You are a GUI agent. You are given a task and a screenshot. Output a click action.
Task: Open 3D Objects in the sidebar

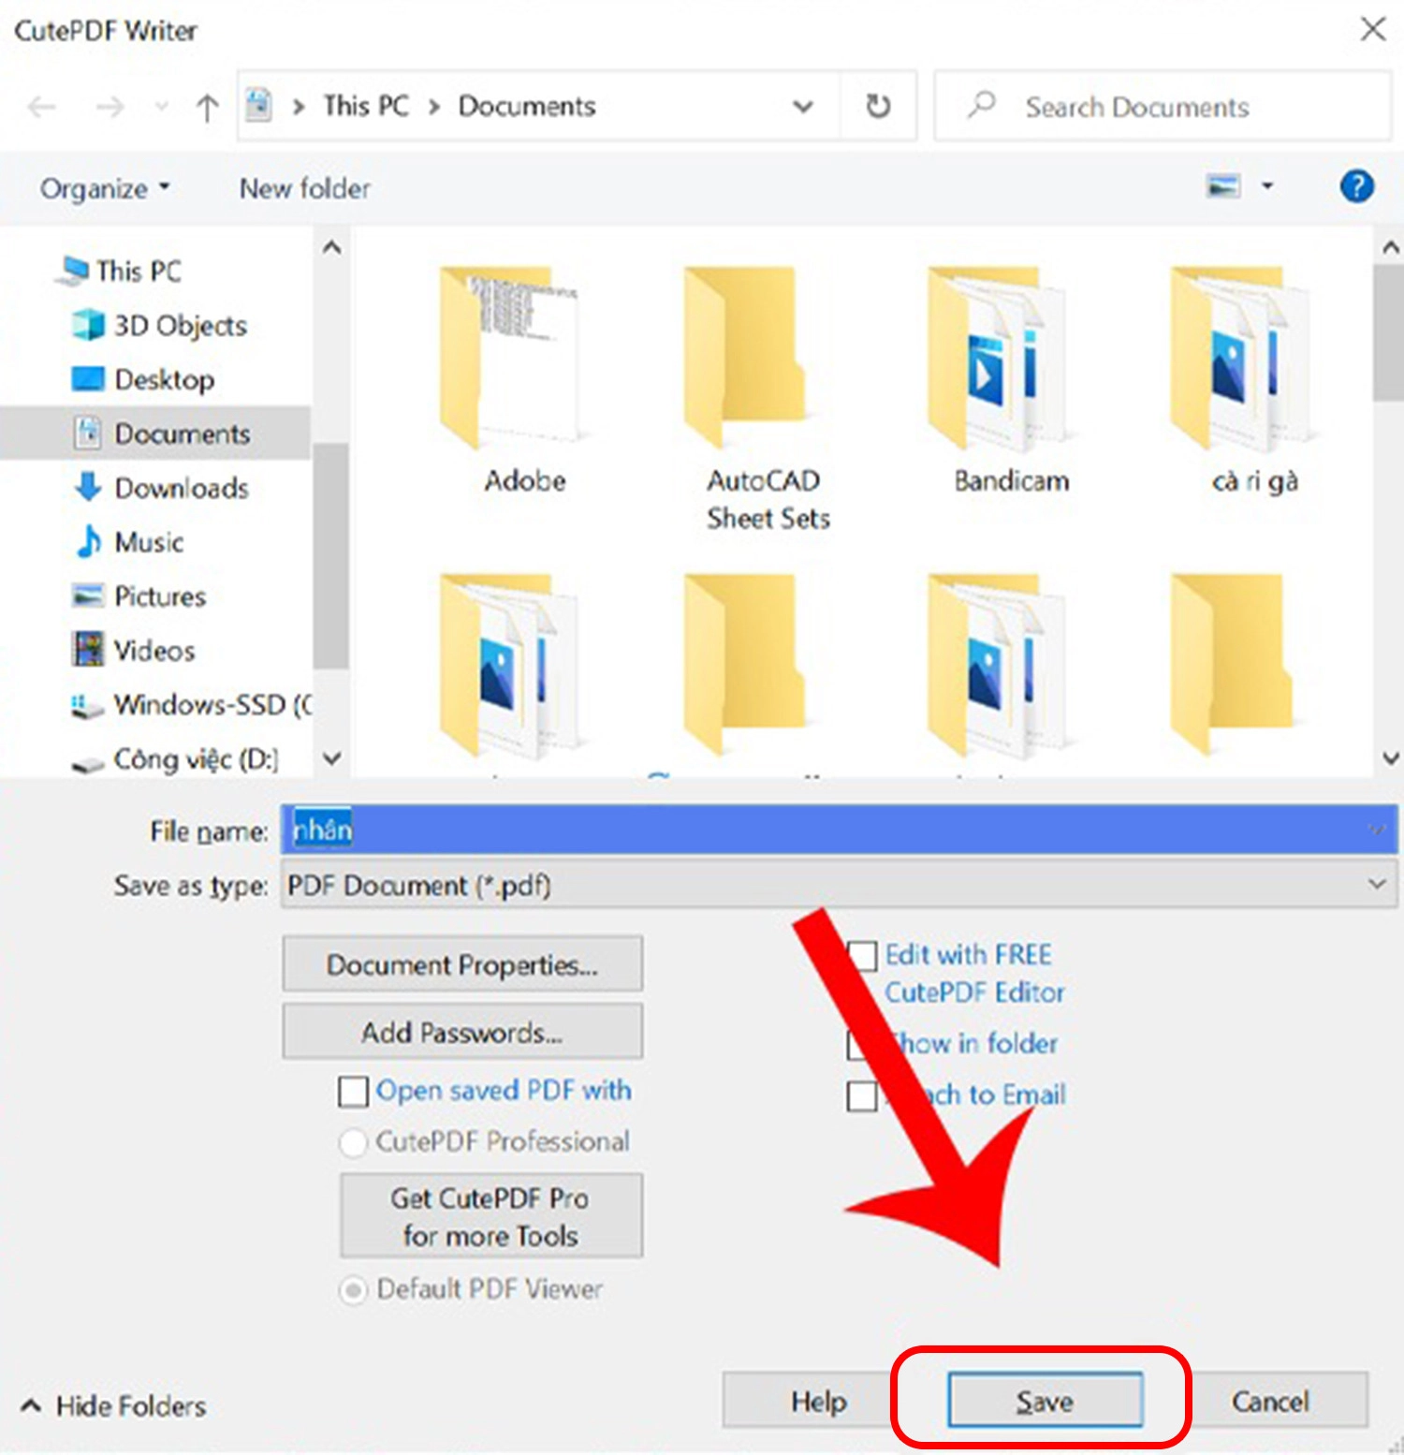pyautogui.click(x=160, y=325)
